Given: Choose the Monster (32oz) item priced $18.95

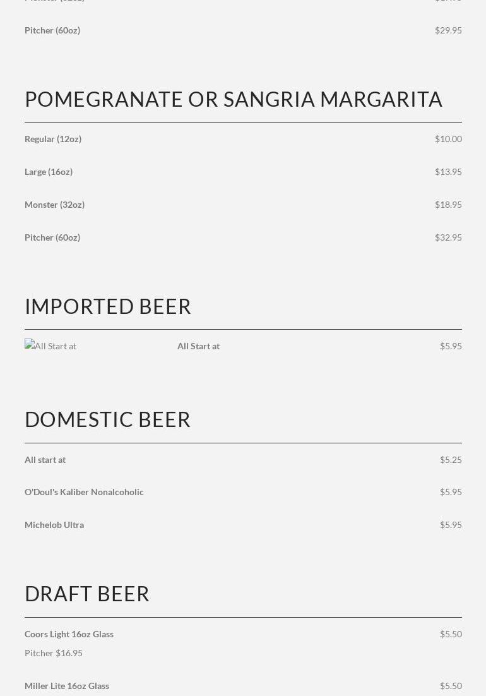Looking at the screenshot, I should (54, 205).
